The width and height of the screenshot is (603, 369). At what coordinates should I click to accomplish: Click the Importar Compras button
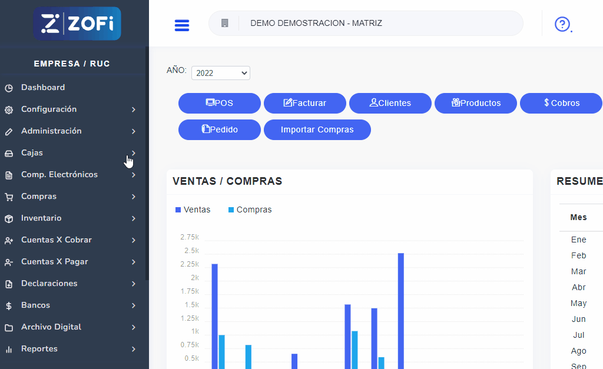(317, 130)
